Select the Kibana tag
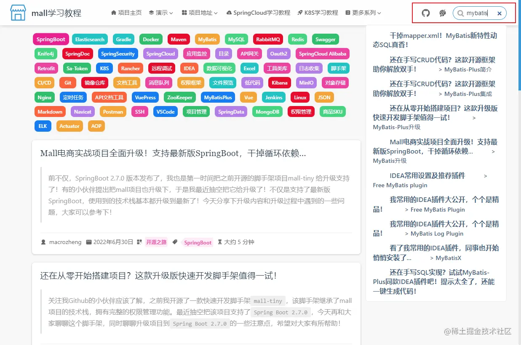This screenshot has height=345, width=521. (x=280, y=82)
